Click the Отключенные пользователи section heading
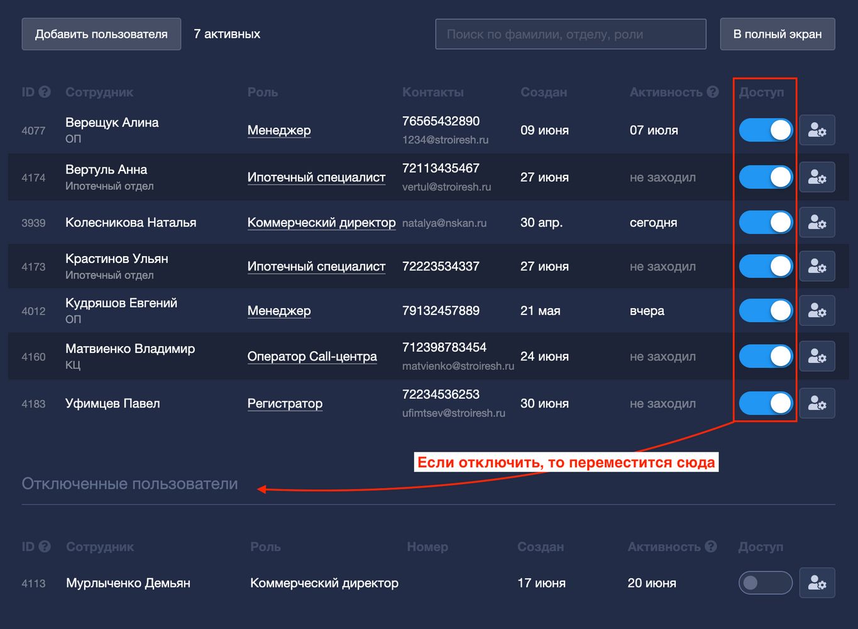This screenshot has width=858, height=629. tap(129, 484)
